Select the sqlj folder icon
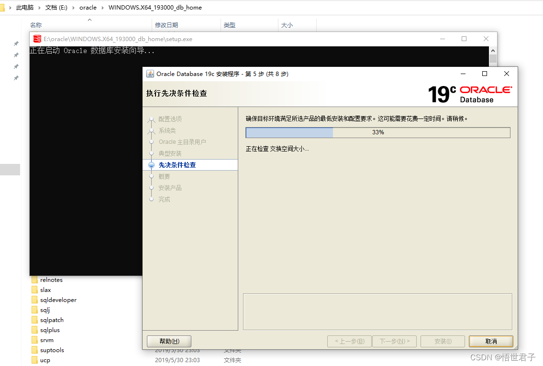This screenshot has width=543, height=366. coord(34,310)
